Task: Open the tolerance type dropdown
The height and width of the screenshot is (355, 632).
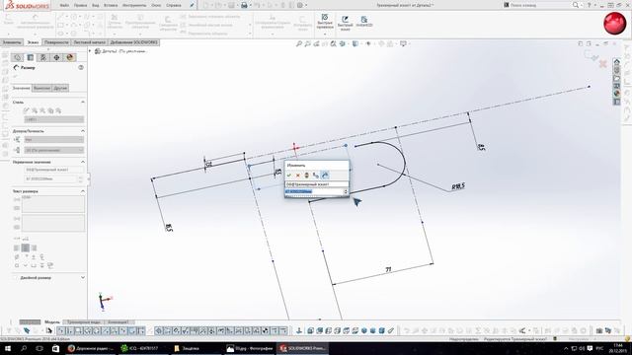Action: (x=54, y=140)
